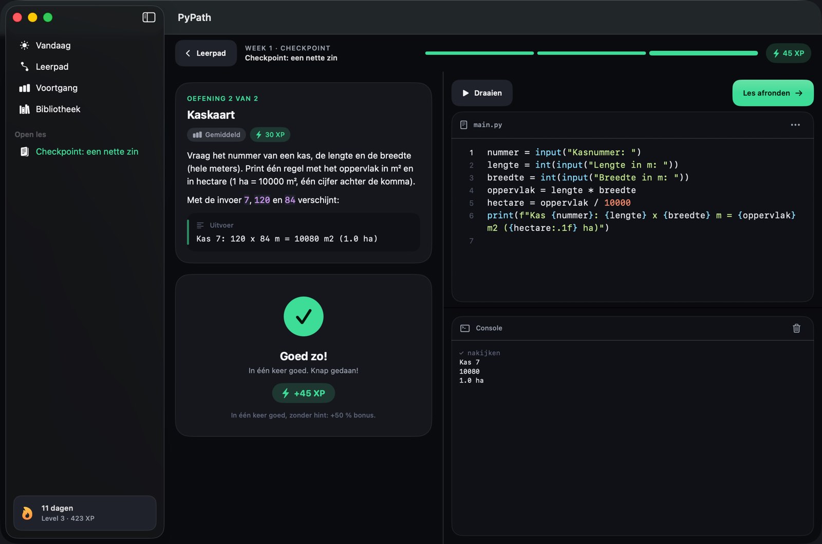Click the Vandaag sun icon
This screenshot has width=822, height=544.
[x=24, y=45]
